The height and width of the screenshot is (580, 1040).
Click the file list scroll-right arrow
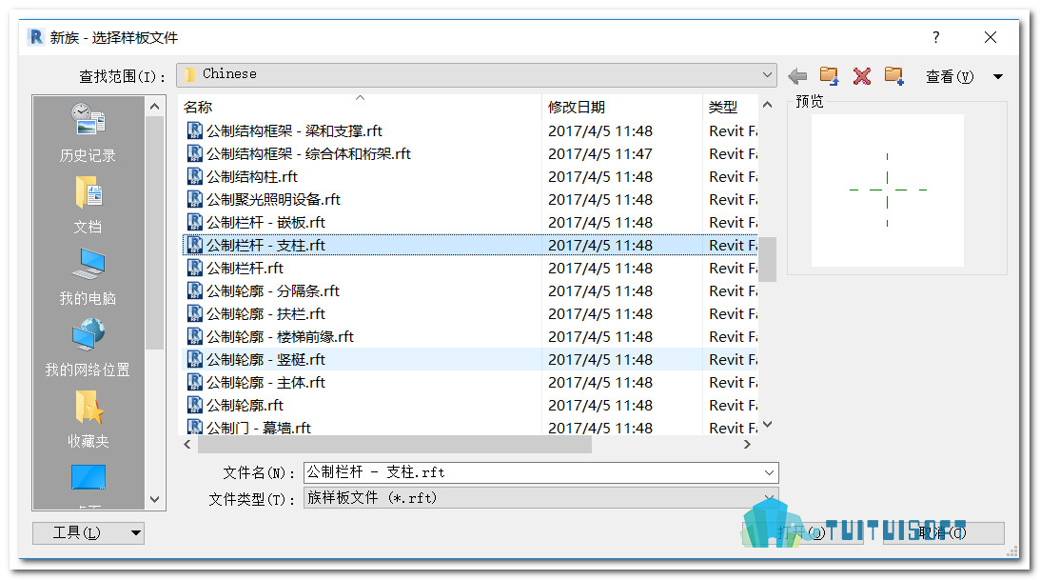pyautogui.click(x=748, y=445)
